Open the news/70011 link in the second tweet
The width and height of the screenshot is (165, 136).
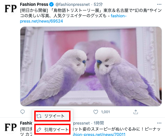99,134
